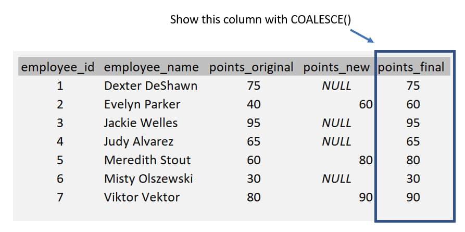Screen dimensions: 465x232
Task: Click the Judy Alvarez name cell
Action: (x=139, y=141)
